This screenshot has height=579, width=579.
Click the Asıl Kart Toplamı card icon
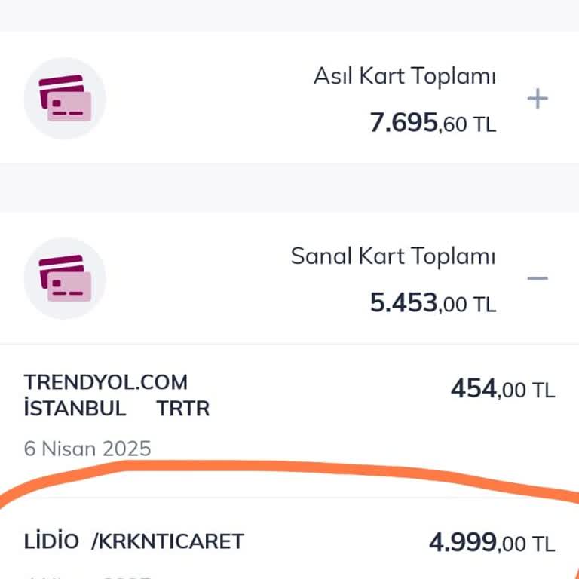[65, 98]
